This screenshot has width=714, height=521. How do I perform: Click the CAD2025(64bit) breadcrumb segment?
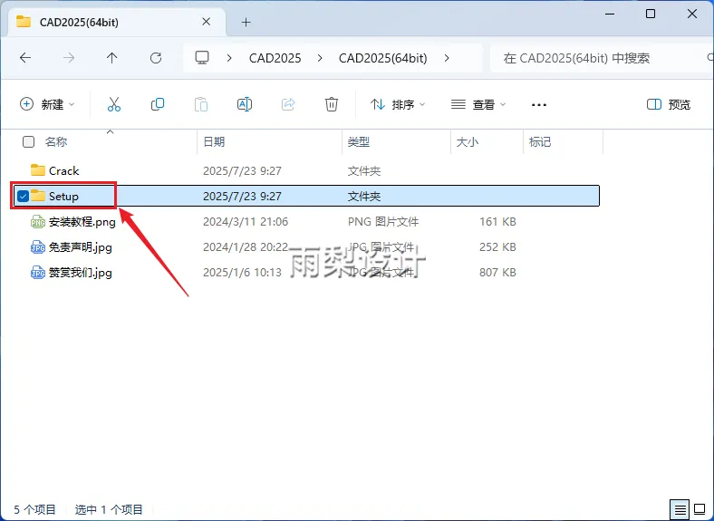(383, 58)
